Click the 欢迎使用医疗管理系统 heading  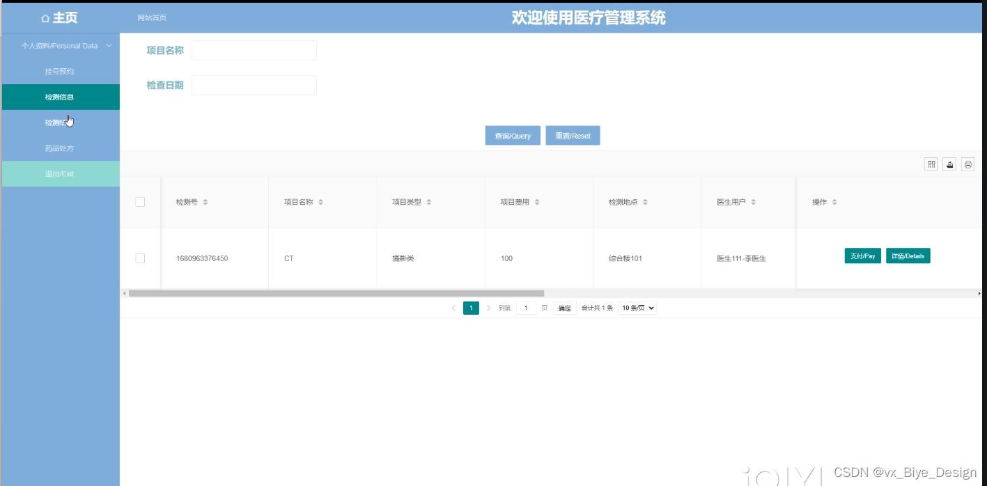coord(589,18)
